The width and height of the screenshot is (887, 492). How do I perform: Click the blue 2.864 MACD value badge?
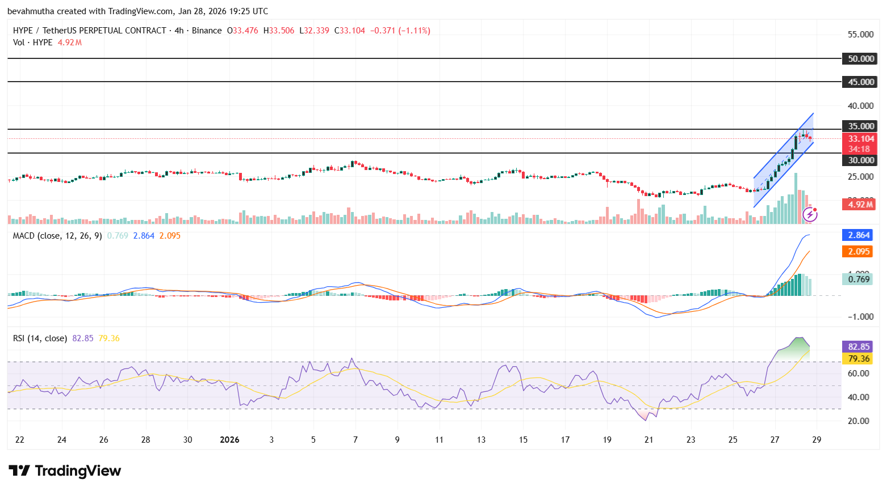[859, 235]
